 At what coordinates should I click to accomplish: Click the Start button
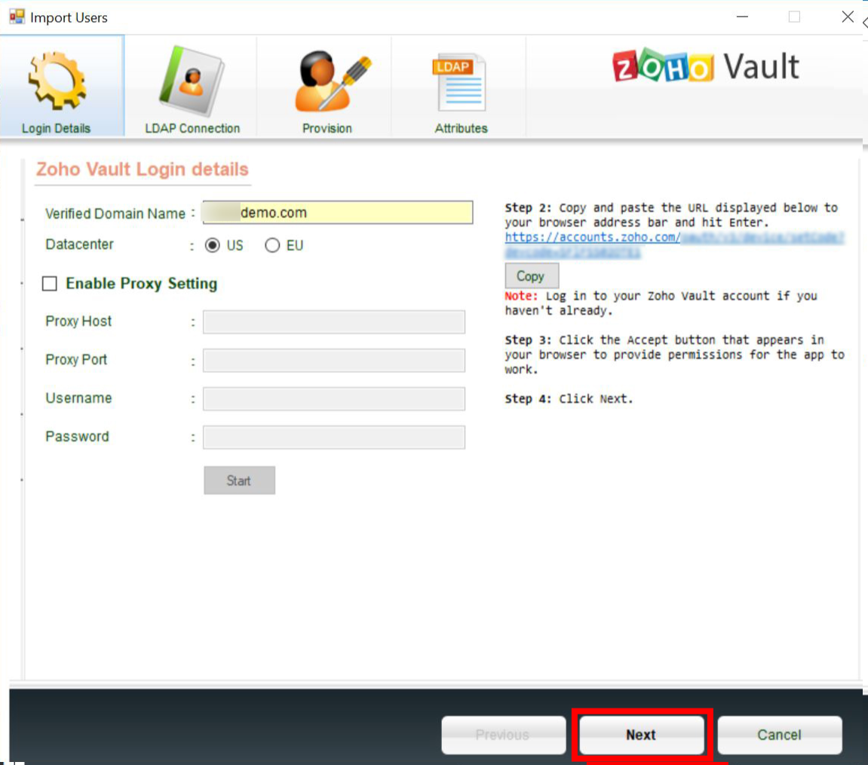click(x=239, y=480)
